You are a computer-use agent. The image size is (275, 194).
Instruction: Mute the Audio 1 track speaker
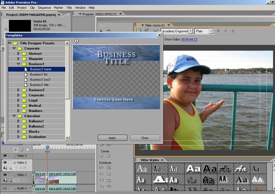point(5,188)
